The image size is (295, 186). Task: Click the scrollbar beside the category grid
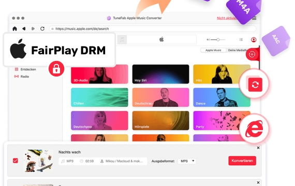[259, 57]
